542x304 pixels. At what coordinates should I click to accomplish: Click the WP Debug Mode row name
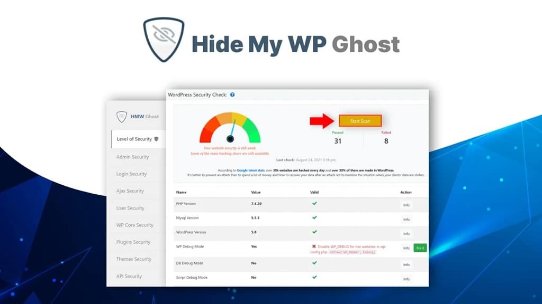[x=190, y=246]
